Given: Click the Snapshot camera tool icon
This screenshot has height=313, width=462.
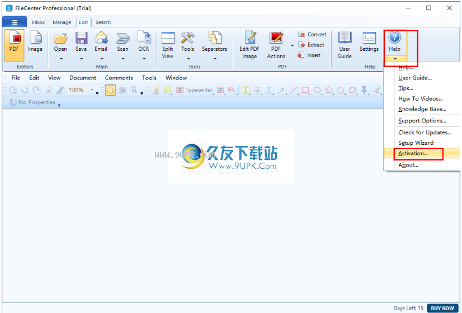Looking at the screenshot, I should [x=122, y=90].
